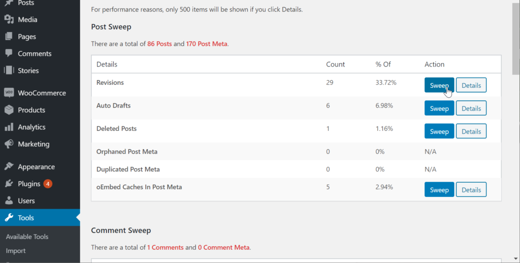520x263 pixels.
Task: Show Details for oEmbed Caches
Action: tap(471, 190)
